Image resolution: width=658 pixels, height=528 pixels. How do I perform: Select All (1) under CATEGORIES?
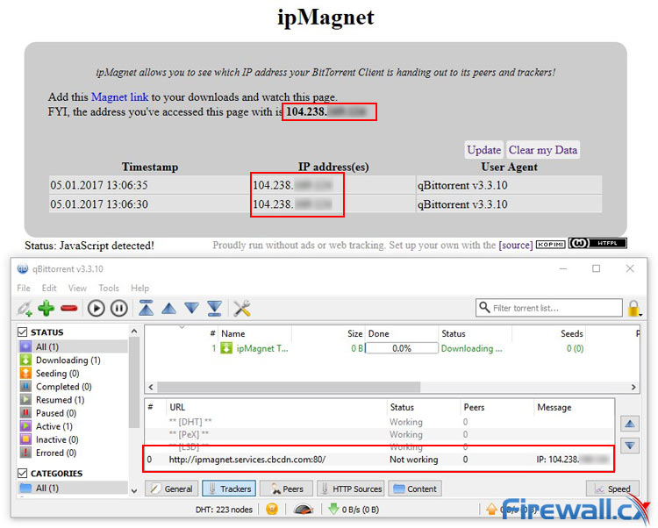(x=73, y=488)
